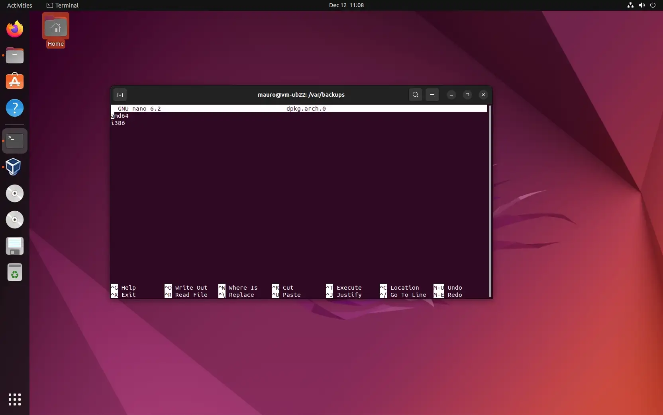Viewport: 663px width, 415px height.
Task: Select the Terminal icon in the dock
Action: pos(14,140)
